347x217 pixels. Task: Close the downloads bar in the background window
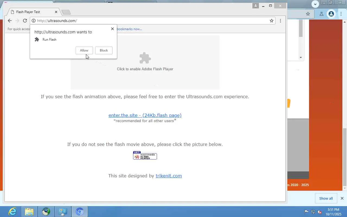(x=342, y=198)
